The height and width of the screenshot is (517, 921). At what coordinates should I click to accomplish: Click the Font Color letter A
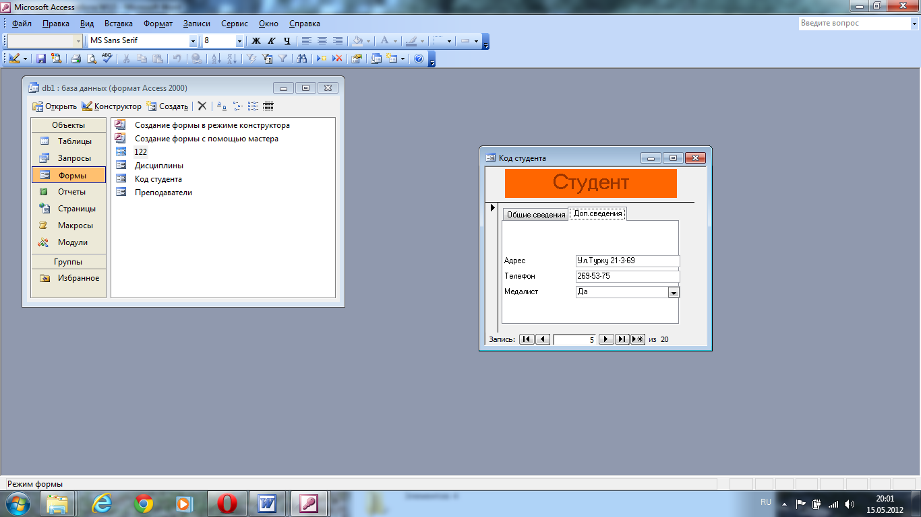(384, 41)
